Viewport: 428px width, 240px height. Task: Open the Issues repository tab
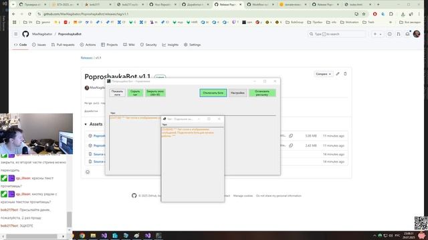click(x=39, y=45)
